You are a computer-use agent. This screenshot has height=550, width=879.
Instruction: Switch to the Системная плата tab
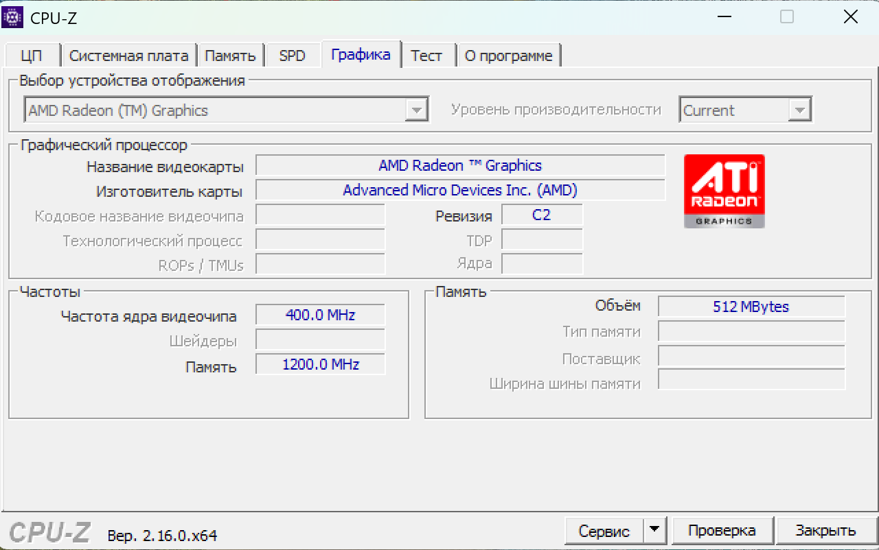[x=128, y=56]
